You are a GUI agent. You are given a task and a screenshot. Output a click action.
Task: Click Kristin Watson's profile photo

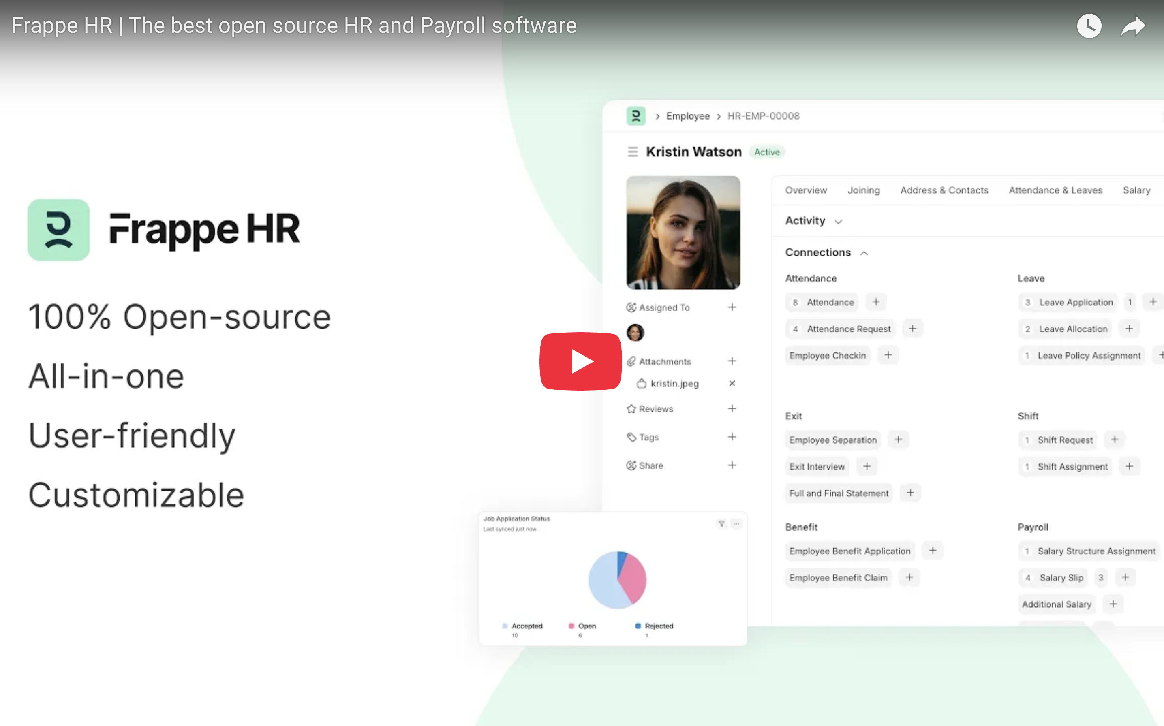(x=683, y=233)
